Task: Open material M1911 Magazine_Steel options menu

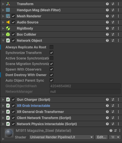Action: [120, 131]
